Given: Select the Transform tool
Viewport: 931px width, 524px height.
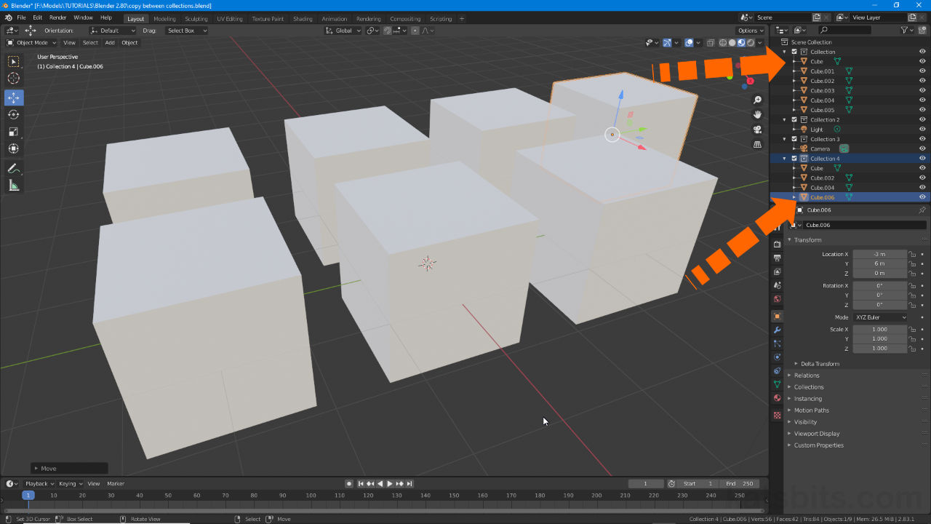Looking at the screenshot, I should click(x=14, y=148).
